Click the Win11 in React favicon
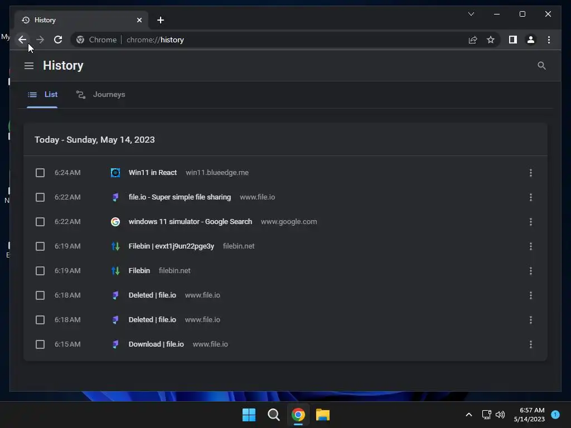This screenshot has width=571, height=428. click(115, 173)
